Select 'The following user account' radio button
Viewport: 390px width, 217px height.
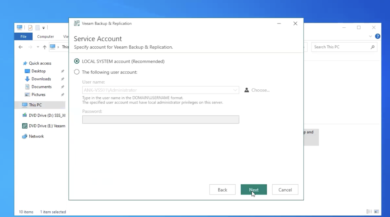[x=77, y=72]
